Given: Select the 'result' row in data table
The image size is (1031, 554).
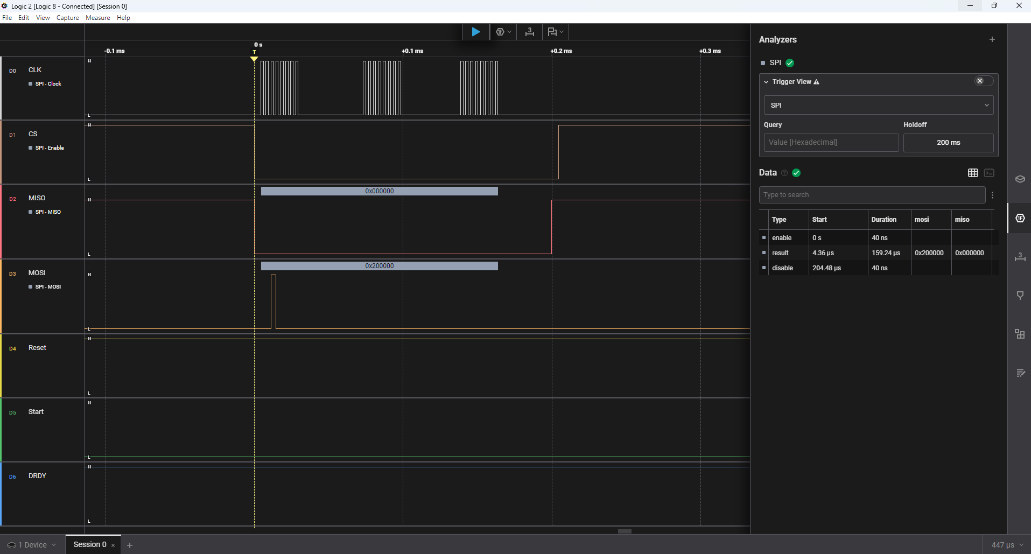Looking at the screenshot, I should click(879, 253).
